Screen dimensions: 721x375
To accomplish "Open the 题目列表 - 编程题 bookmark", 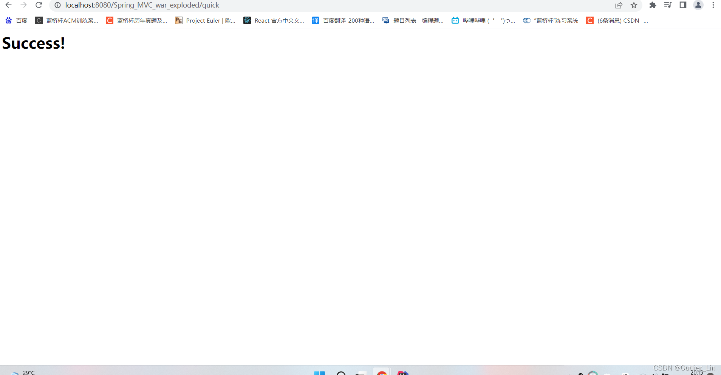I will pyautogui.click(x=413, y=21).
